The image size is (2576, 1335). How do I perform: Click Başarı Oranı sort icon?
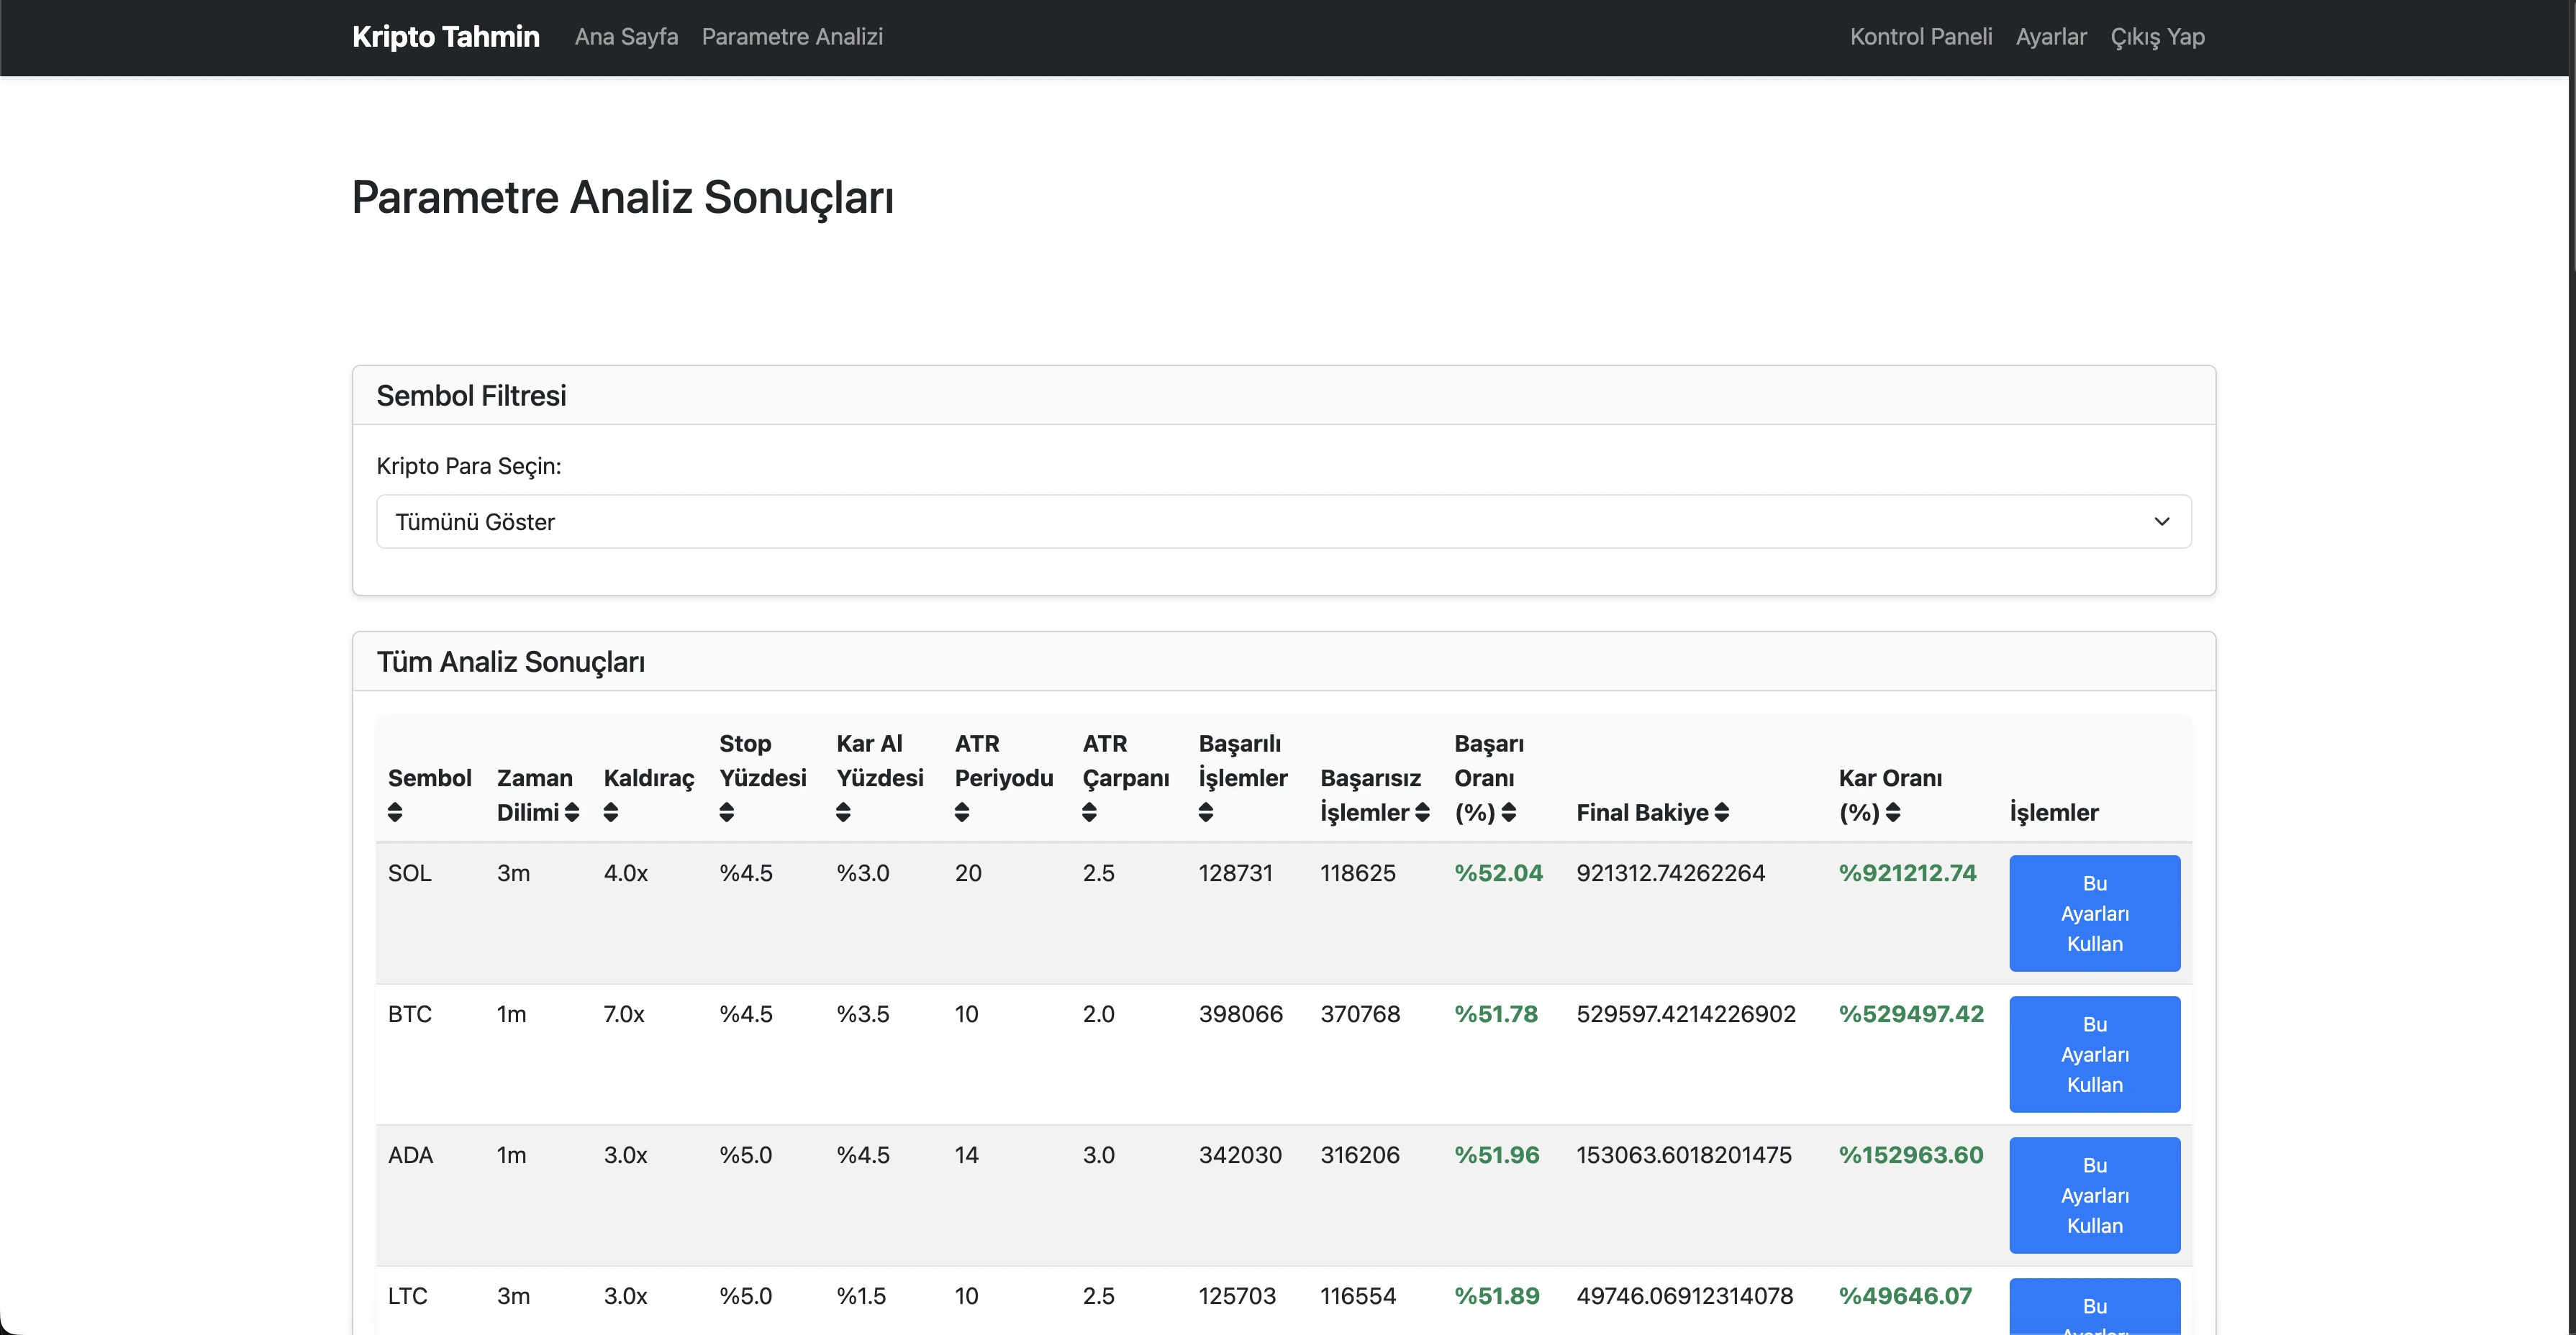(x=1509, y=813)
